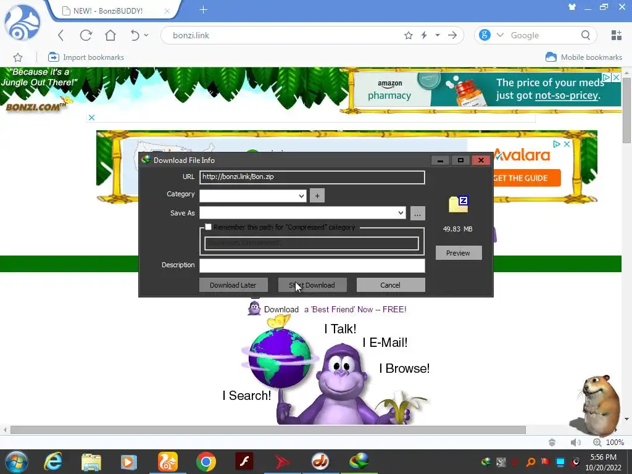The width and height of the screenshot is (632, 474).
Task: Cancel the download dialog
Action: (390, 285)
